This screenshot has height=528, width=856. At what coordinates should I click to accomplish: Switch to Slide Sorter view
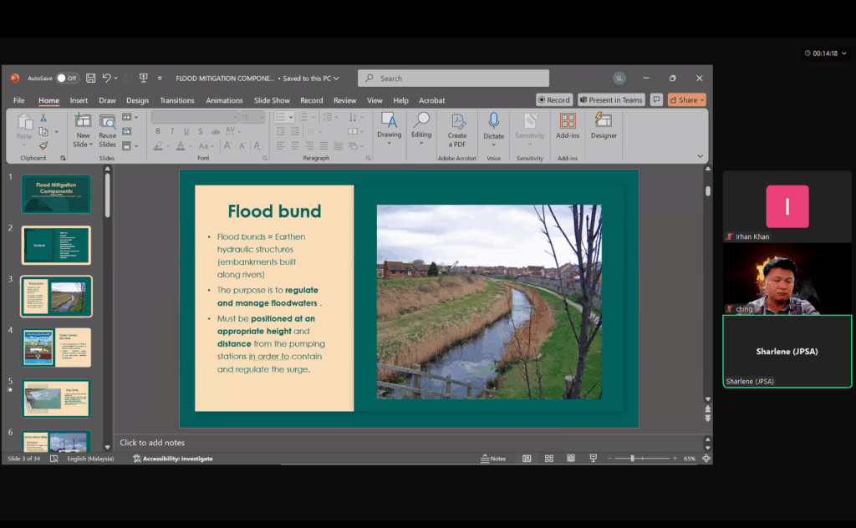549,459
